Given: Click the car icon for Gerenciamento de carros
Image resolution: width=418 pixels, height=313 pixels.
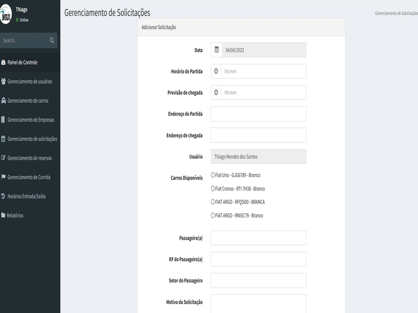Looking at the screenshot, I should [4, 101].
